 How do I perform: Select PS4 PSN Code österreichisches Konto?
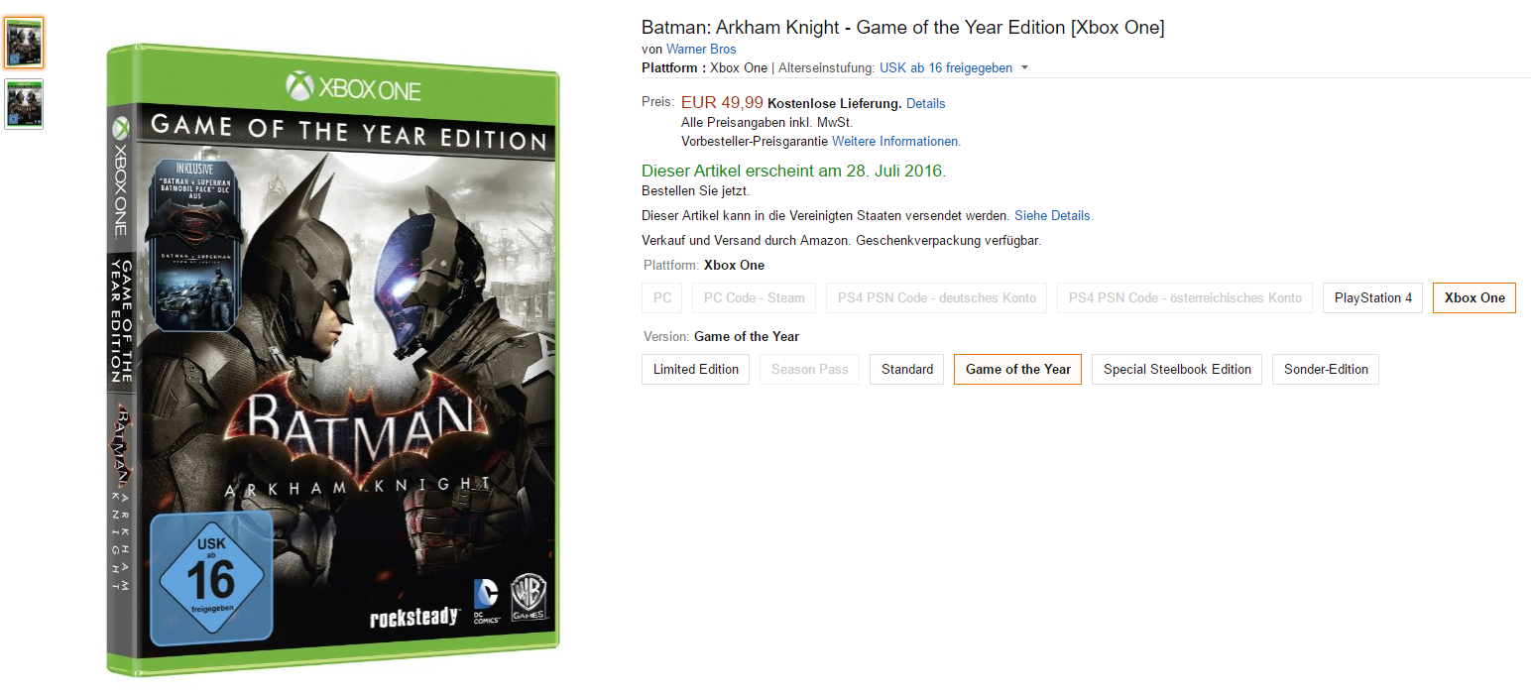tap(1185, 297)
